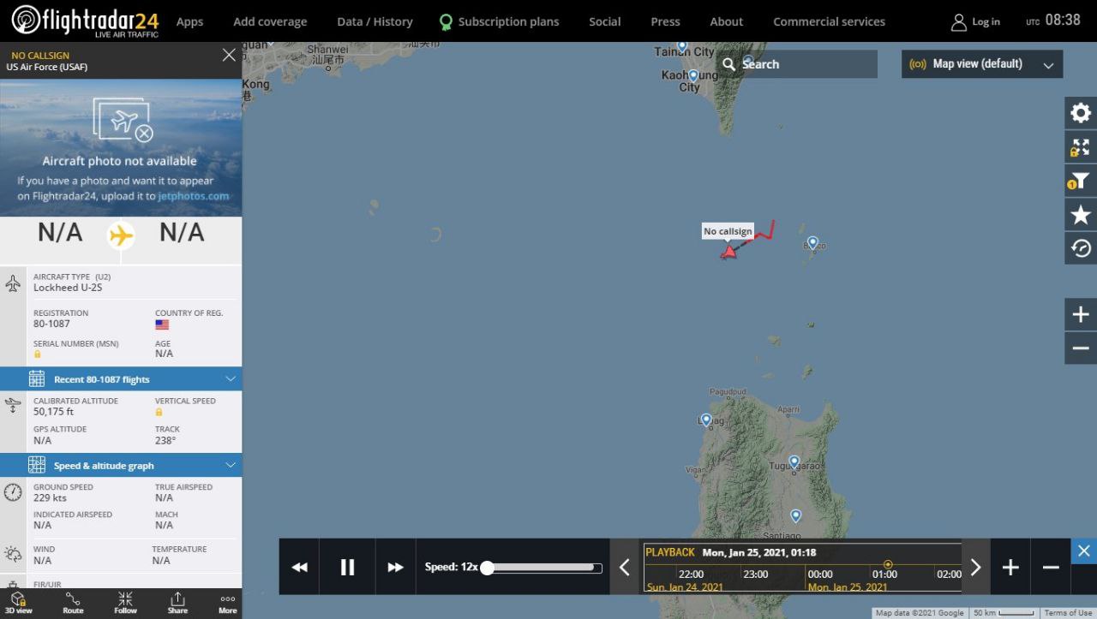The width and height of the screenshot is (1097, 619).
Task: Click the Log in user icon
Action: click(959, 22)
